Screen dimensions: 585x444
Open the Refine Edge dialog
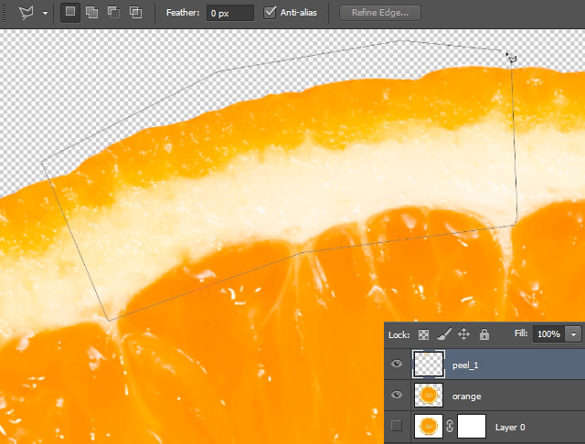pyautogui.click(x=380, y=13)
